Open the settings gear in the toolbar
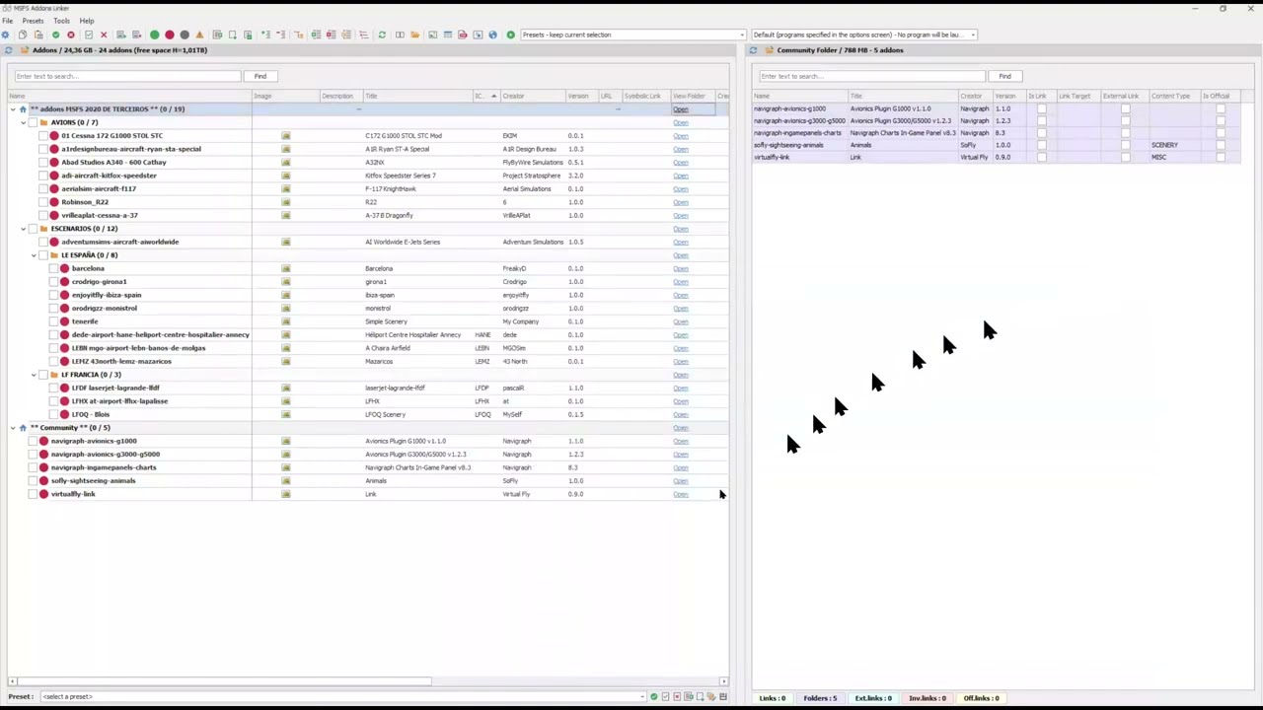This screenshot has height=710, width=1263. (6, 35)
